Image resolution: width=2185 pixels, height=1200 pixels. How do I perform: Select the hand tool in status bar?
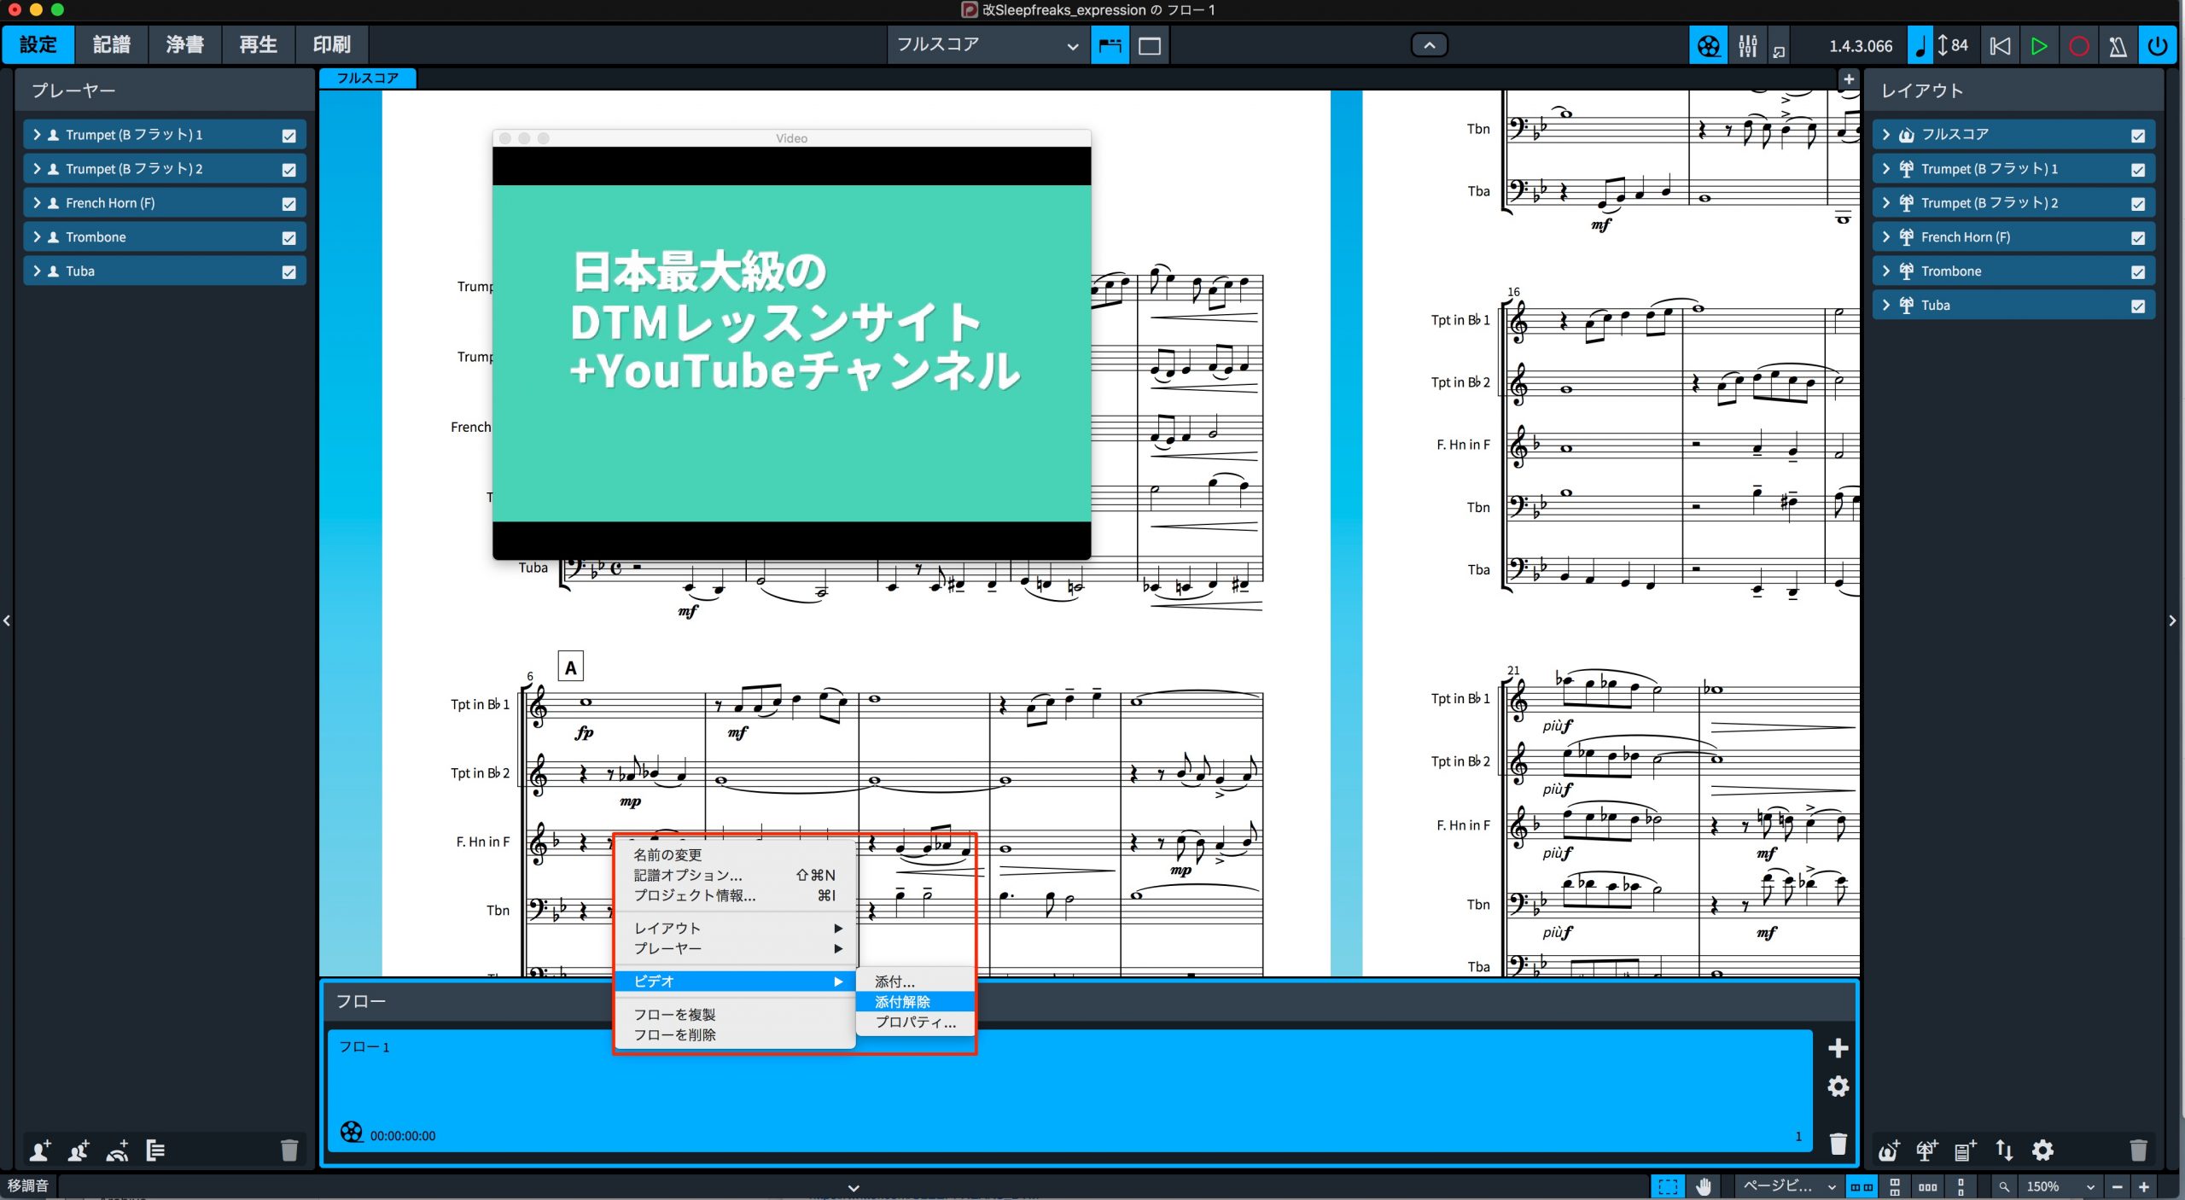pyautogui.click(x=1704, y=1186)
